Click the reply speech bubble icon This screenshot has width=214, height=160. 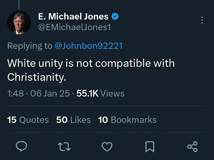[x=21, y=146]
